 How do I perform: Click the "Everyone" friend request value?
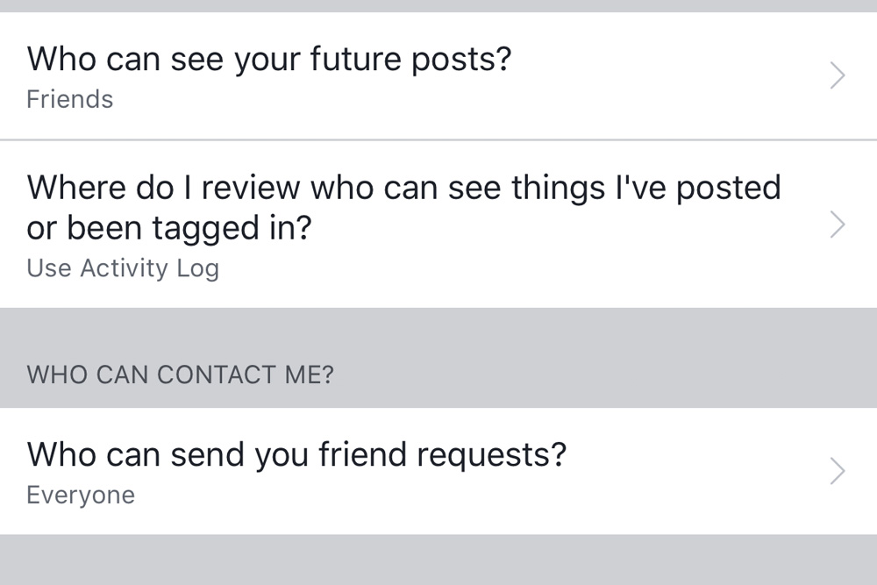[81, 496]
